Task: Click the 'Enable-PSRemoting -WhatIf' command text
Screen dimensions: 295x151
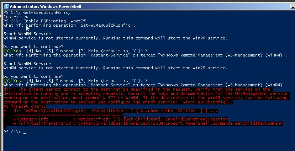Action: pyautogui.click(x=54, y=21)
